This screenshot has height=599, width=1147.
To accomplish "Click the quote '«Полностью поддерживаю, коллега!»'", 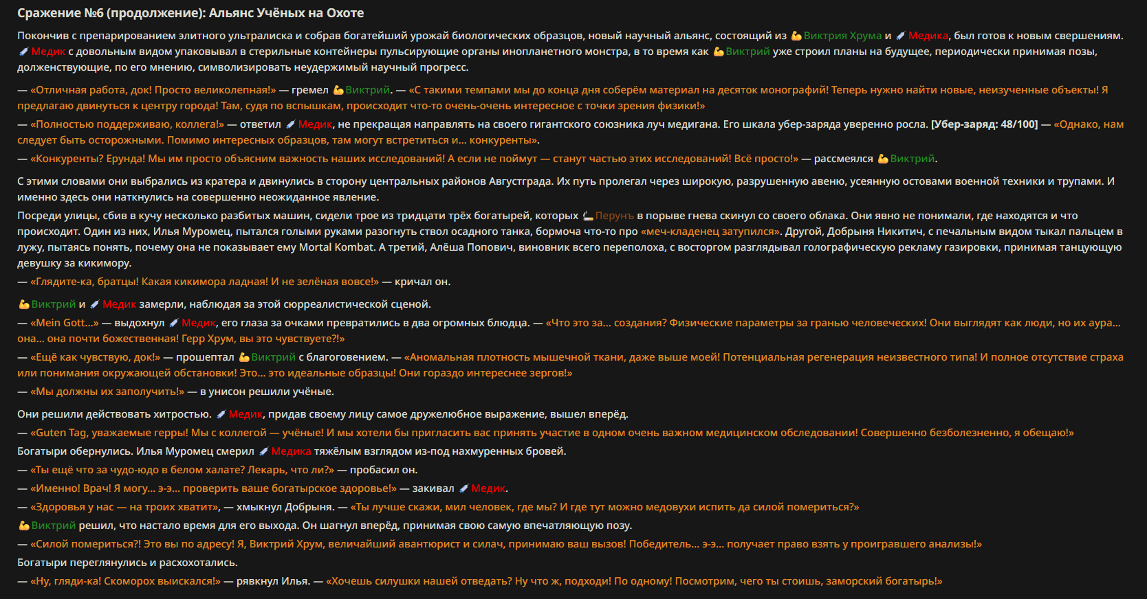I will tap(127, 124).
